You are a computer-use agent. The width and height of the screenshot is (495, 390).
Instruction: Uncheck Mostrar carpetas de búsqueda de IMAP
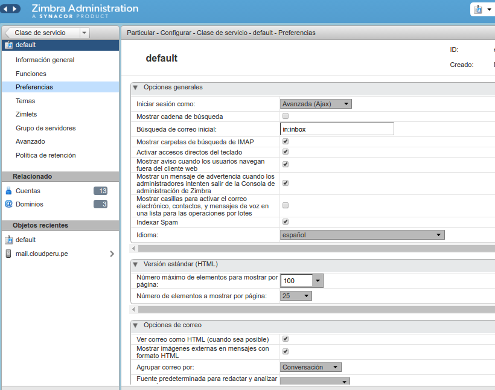[x=286, y=141]
